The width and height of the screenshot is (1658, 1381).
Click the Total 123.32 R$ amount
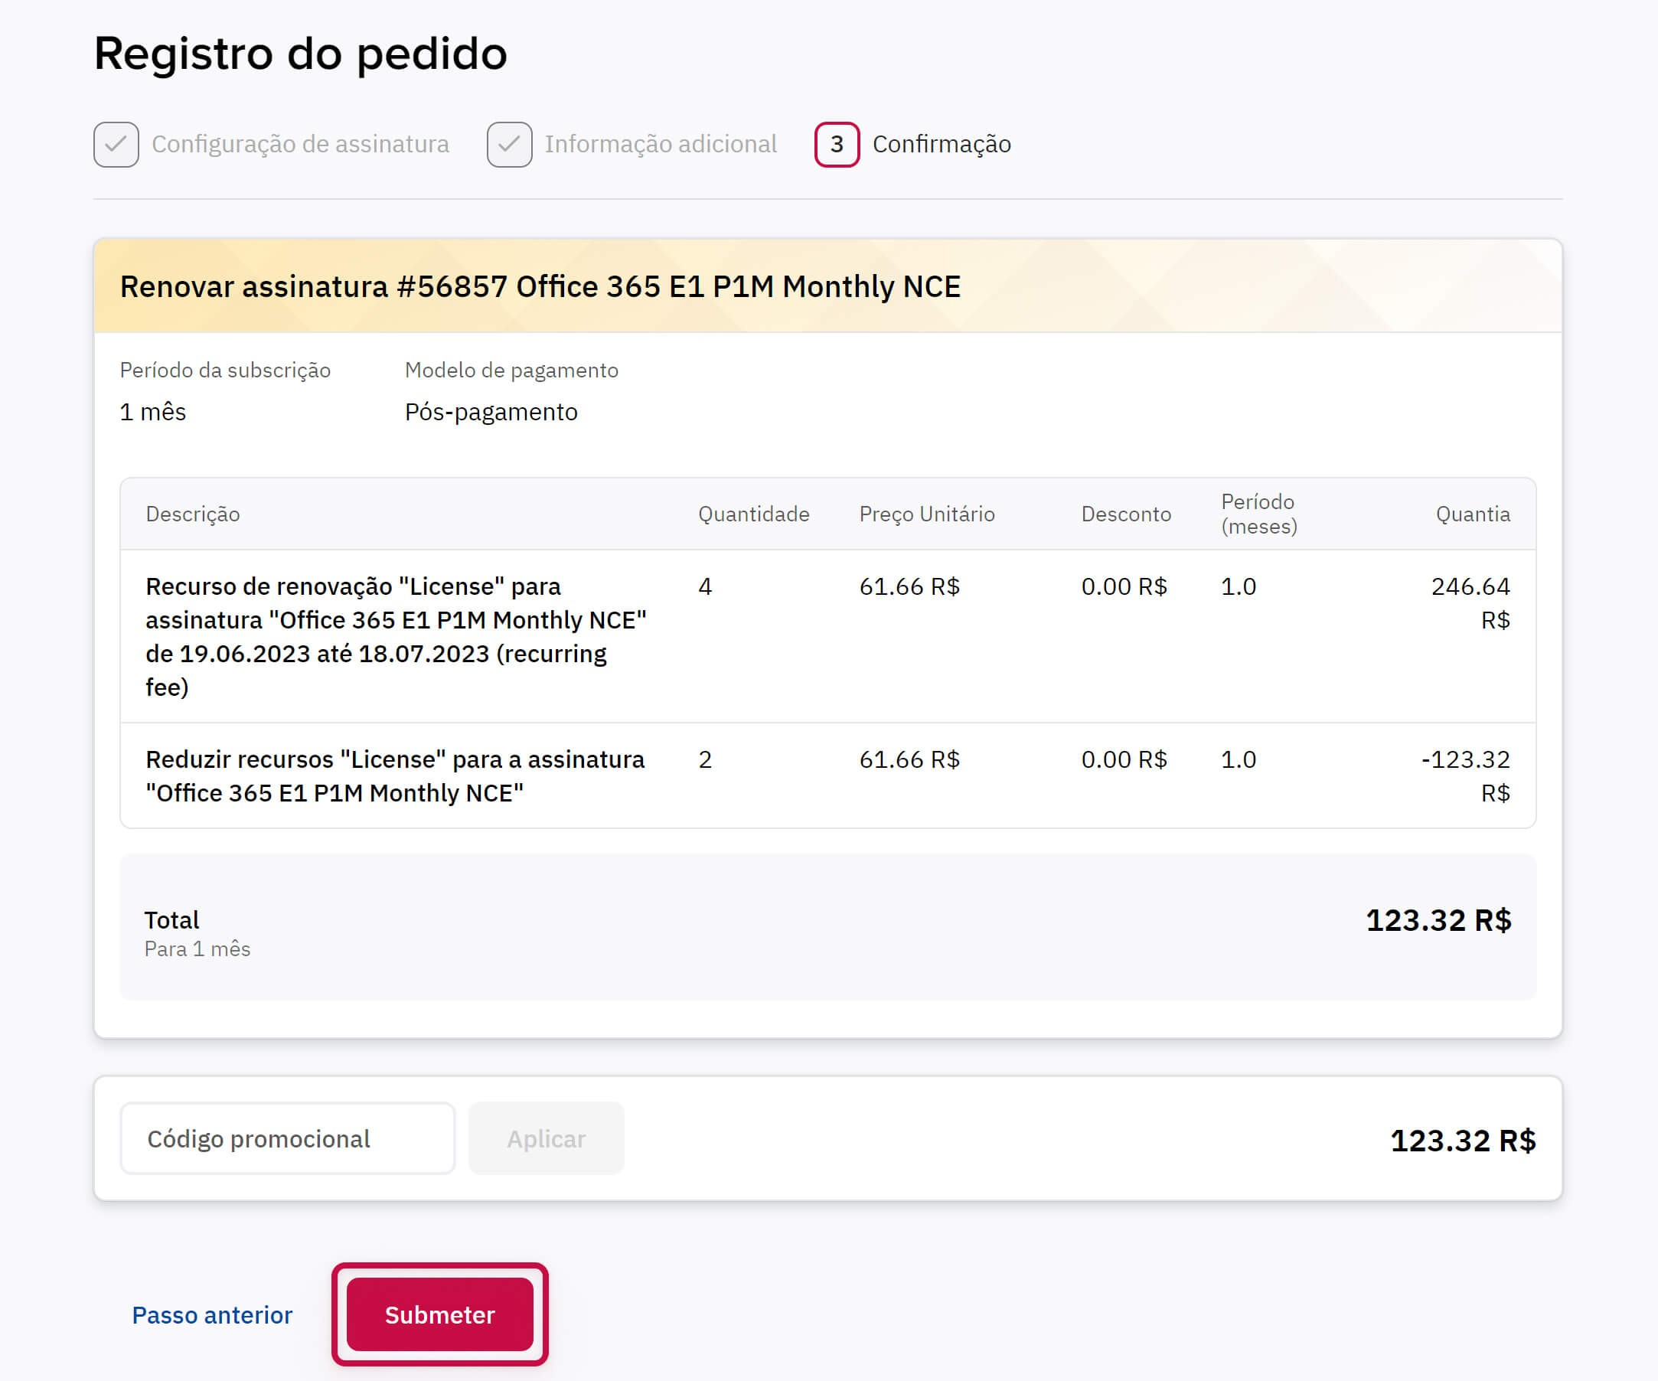[1438, 921]
